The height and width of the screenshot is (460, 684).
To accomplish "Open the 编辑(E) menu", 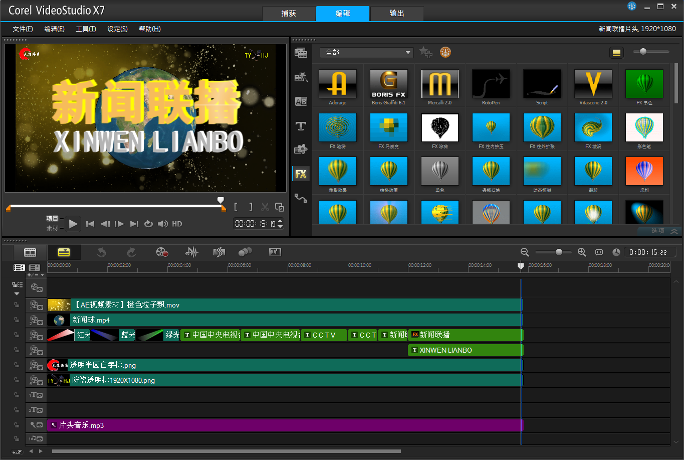I will coord(54,29).
